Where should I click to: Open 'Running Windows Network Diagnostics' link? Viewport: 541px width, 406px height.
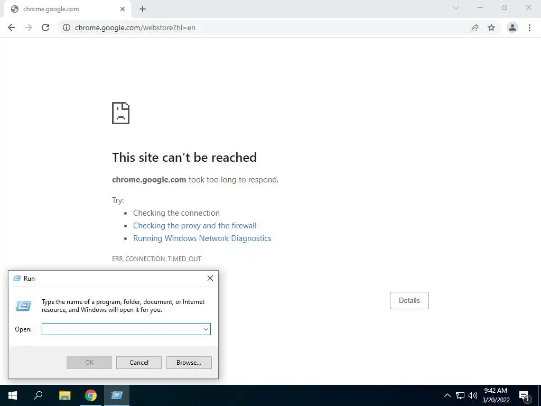coord(202,238)
